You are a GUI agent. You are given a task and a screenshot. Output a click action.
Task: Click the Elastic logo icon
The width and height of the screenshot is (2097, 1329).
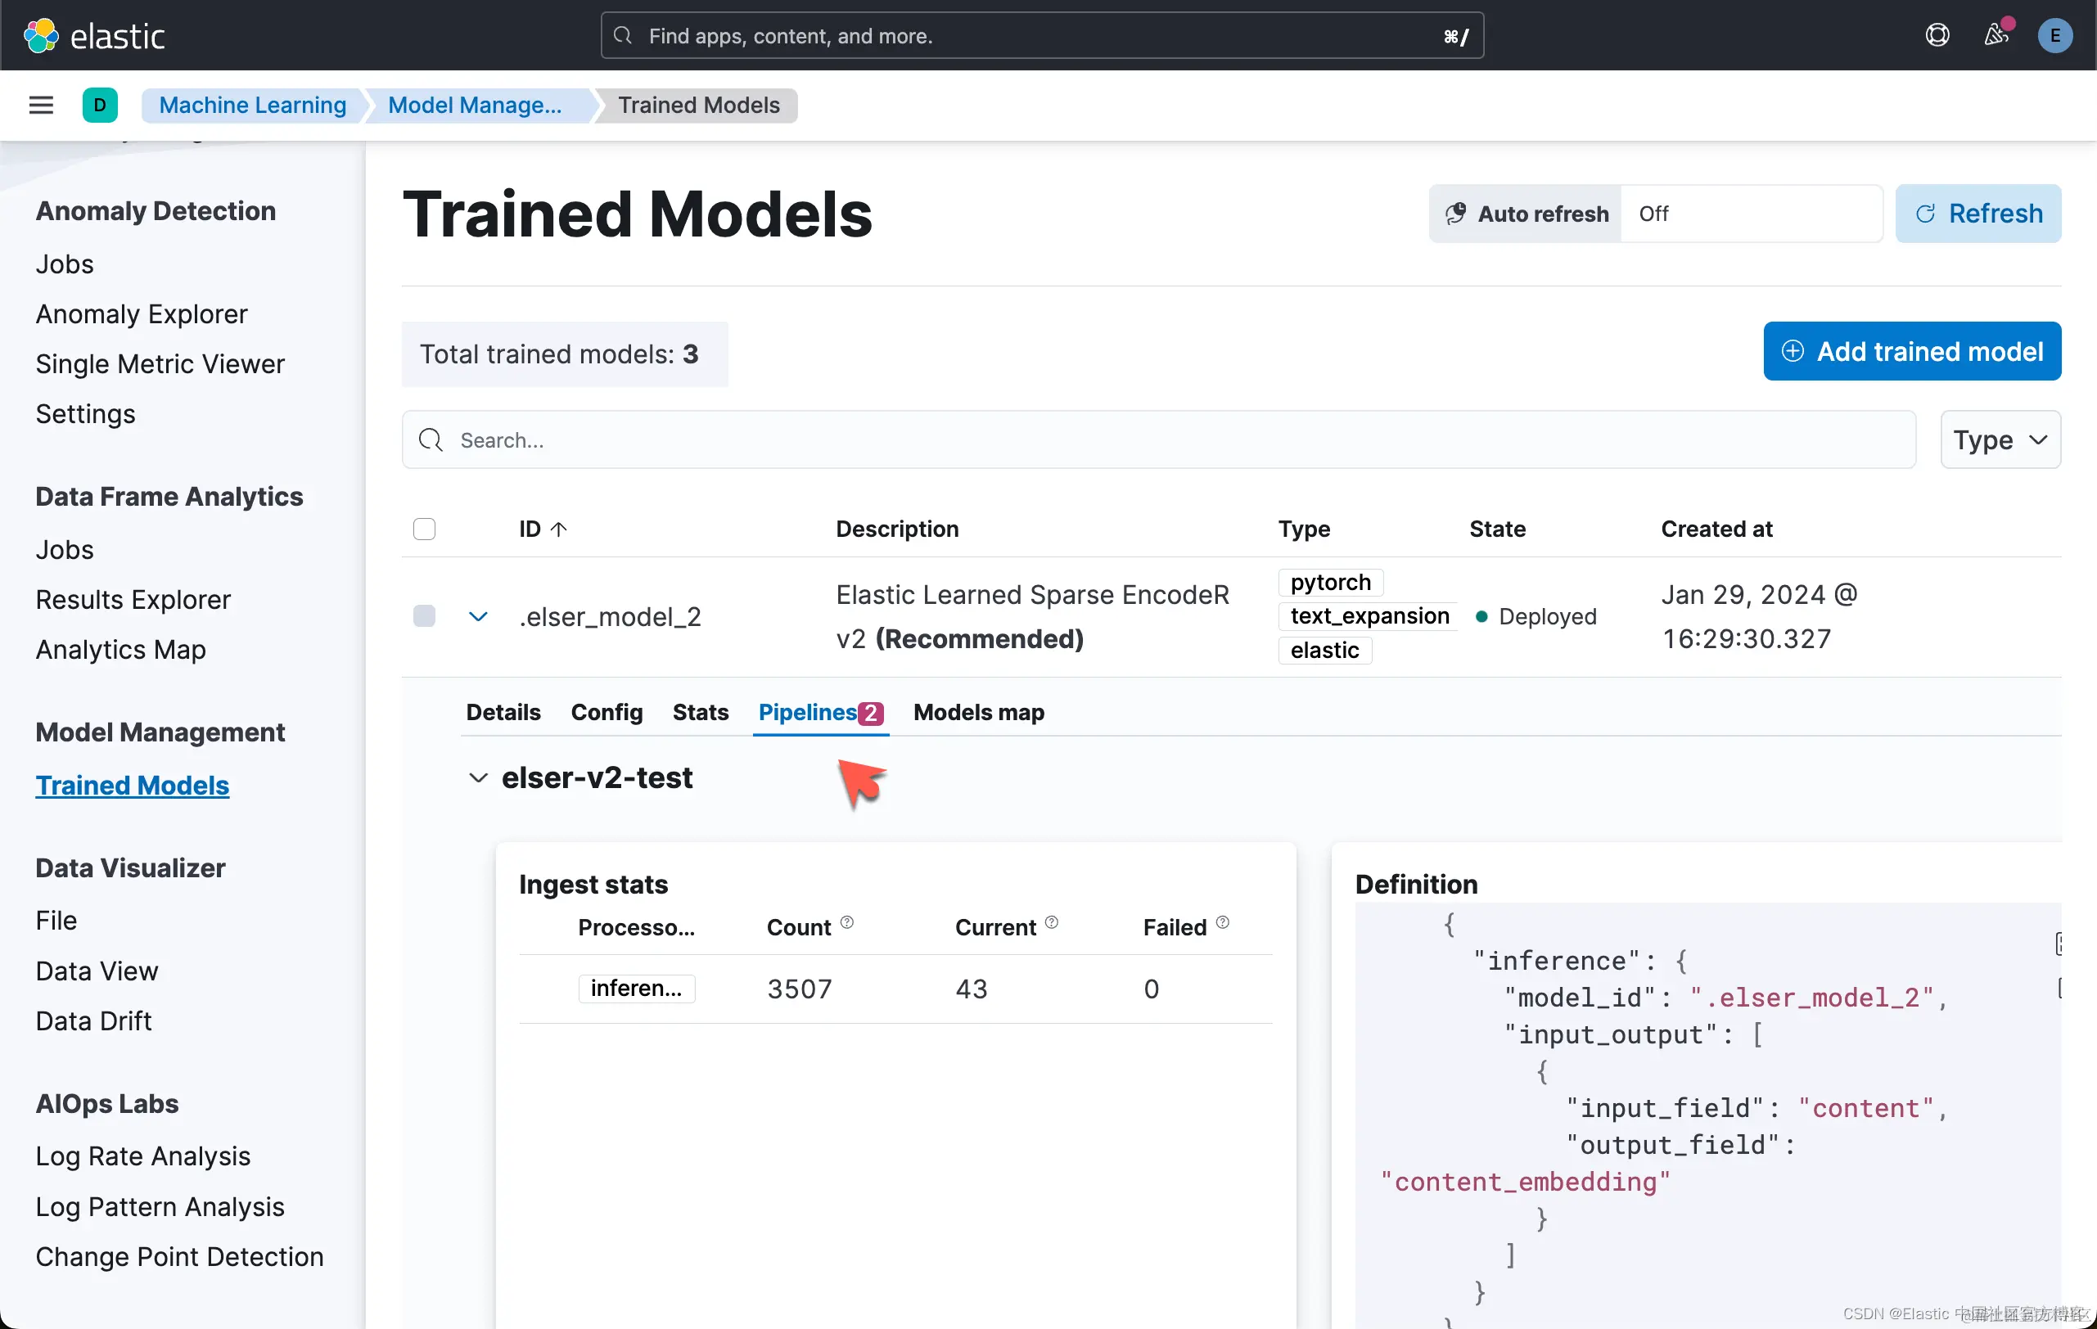coord(41,36)
